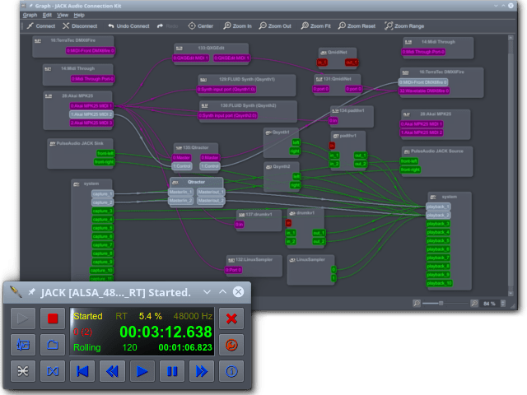The height and width of the screenshot is (395, 527).
Task: Open the Graph menu
Action: pyautogui.click(x=30, y=15)
